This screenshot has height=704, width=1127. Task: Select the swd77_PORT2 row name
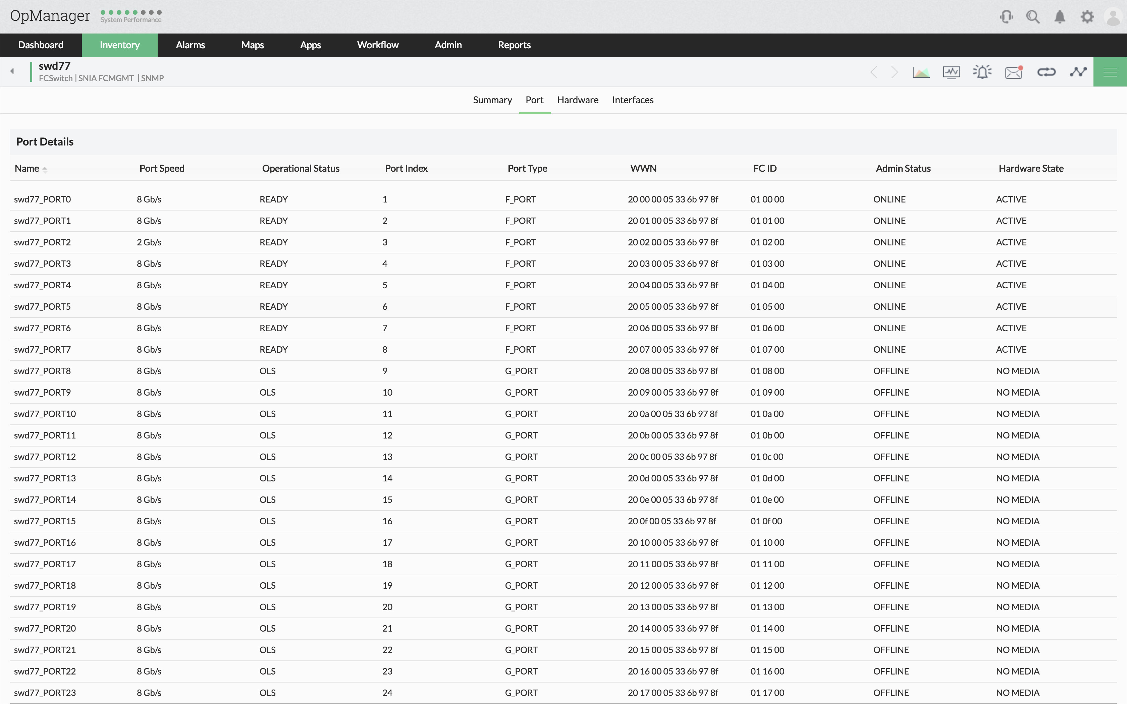pos(42,242)
